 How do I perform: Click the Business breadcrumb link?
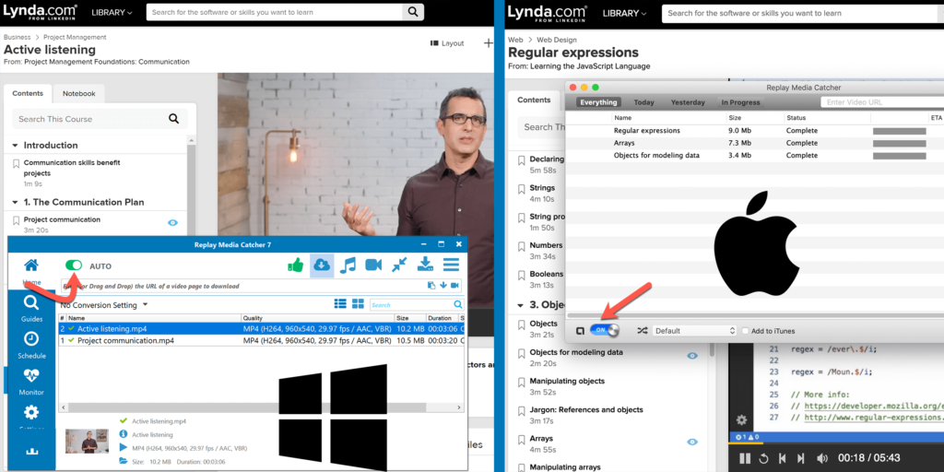18,37
